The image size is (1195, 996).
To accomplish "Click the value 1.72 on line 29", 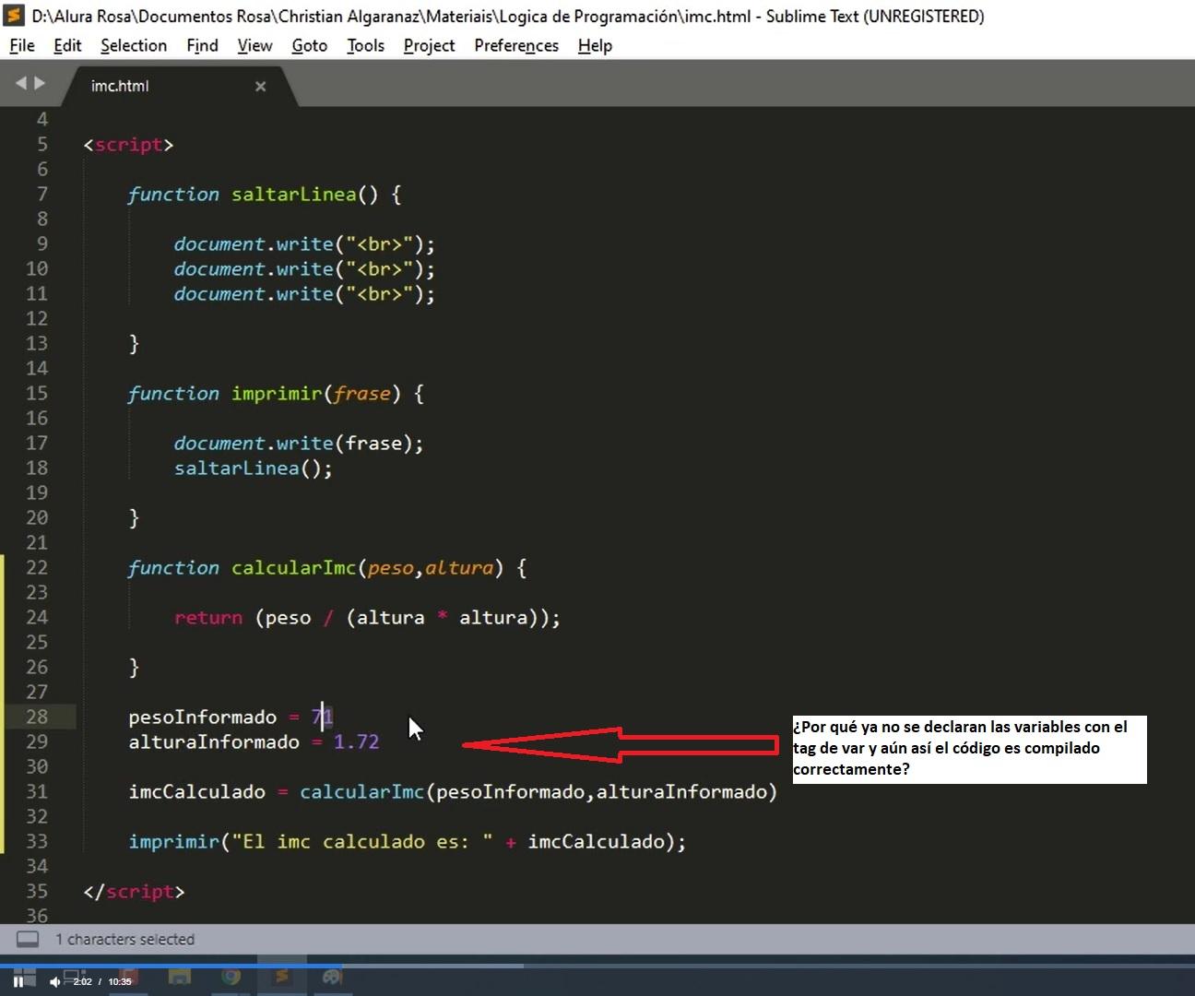I will click(356, 742).
